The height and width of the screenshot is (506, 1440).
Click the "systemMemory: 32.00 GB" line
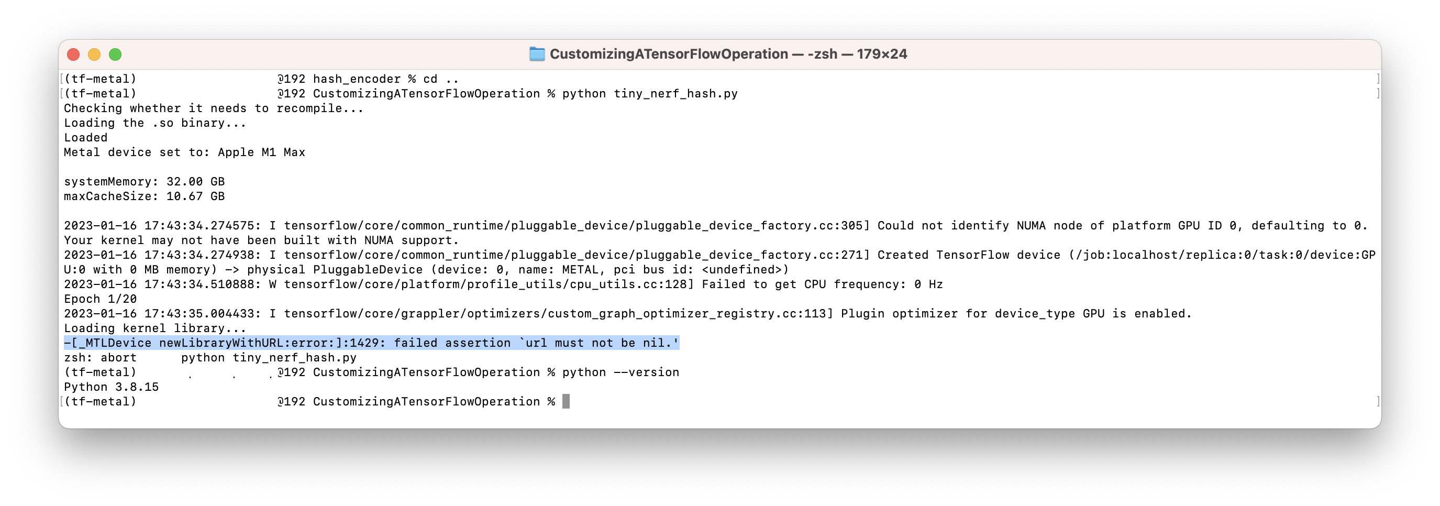[144, 182]
